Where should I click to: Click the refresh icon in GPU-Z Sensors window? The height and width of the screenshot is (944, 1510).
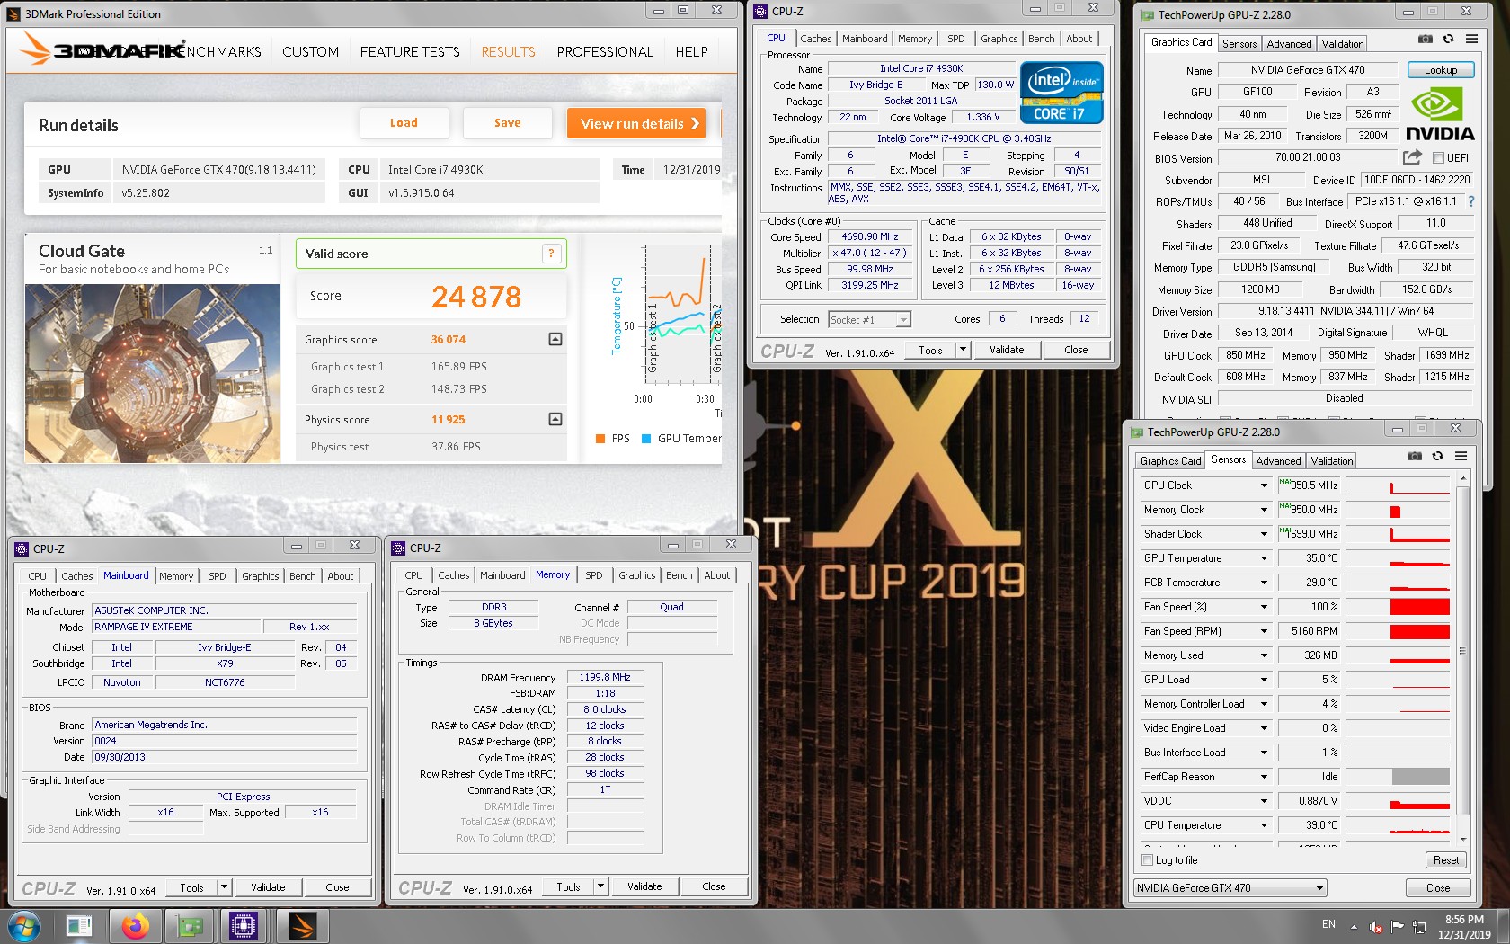pyautogui.click(x=1437, y=457)
